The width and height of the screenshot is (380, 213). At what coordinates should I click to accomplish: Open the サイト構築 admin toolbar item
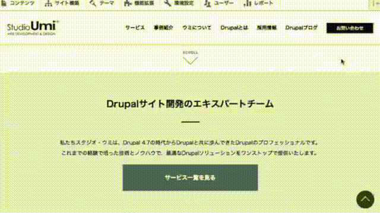62,4
